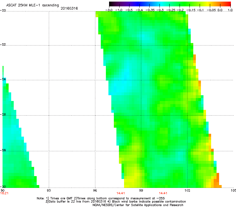The image size is (236, 207).
Task: Select the -0.2 color scale label
Action: click(x=180, y=10)
